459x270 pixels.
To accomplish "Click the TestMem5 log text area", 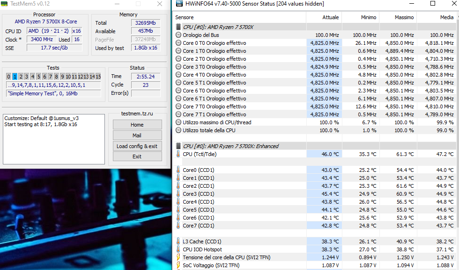I will pos(54,139).
